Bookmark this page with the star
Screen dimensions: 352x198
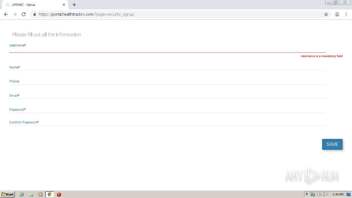[x=326, y=14]
